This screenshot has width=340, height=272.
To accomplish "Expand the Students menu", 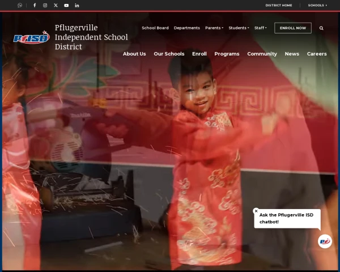I will pos(239,28).
